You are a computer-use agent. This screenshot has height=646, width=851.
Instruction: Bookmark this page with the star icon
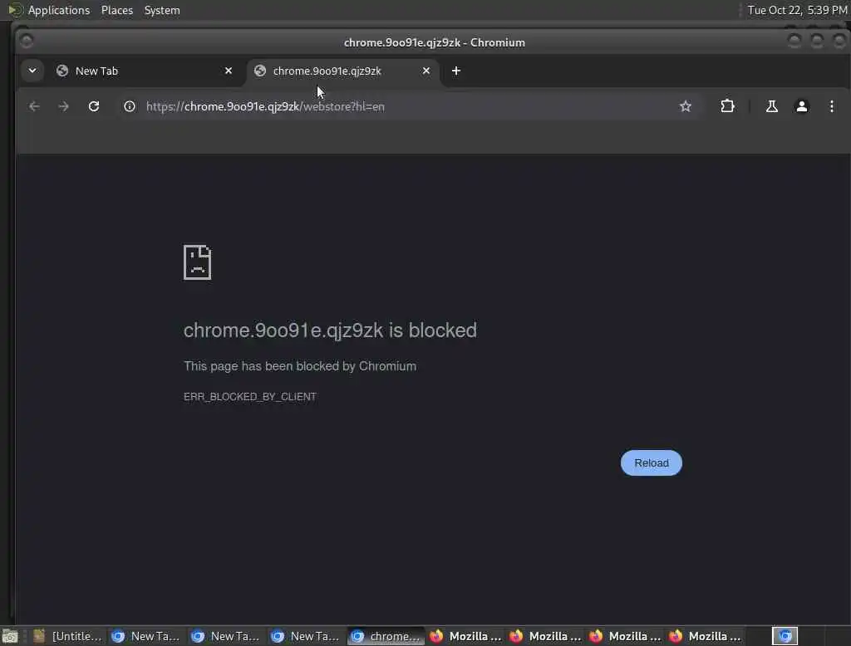(x=686, y=106)
